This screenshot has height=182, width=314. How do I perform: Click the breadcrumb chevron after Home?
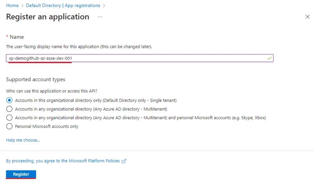pyautogui.click(x=22, y=5)
